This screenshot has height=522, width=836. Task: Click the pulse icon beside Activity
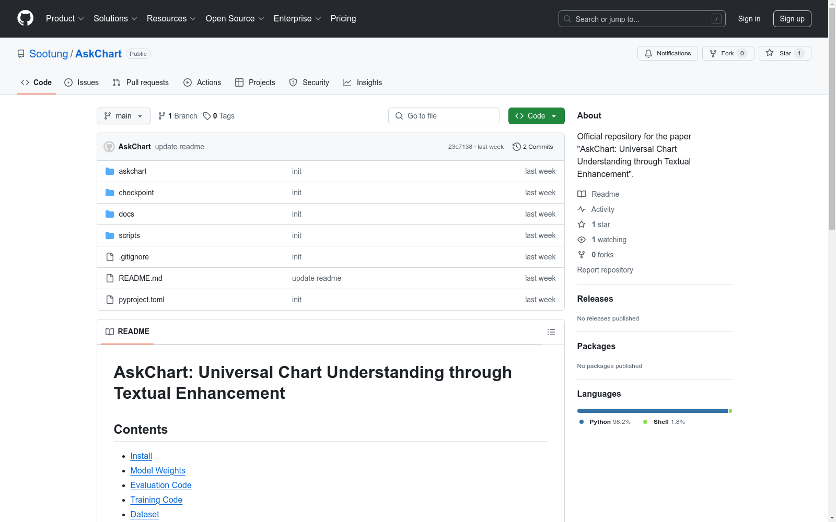tap(582, 209)
